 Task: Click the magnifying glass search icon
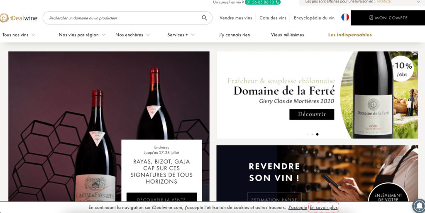pos(204,18)
